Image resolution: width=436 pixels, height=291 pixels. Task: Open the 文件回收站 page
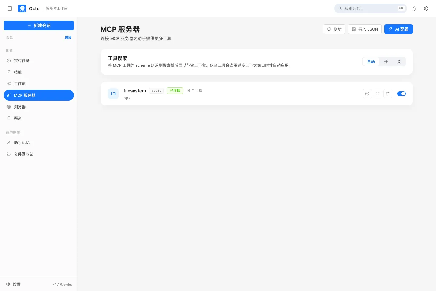pyautogui.click(x=39, y=154)
